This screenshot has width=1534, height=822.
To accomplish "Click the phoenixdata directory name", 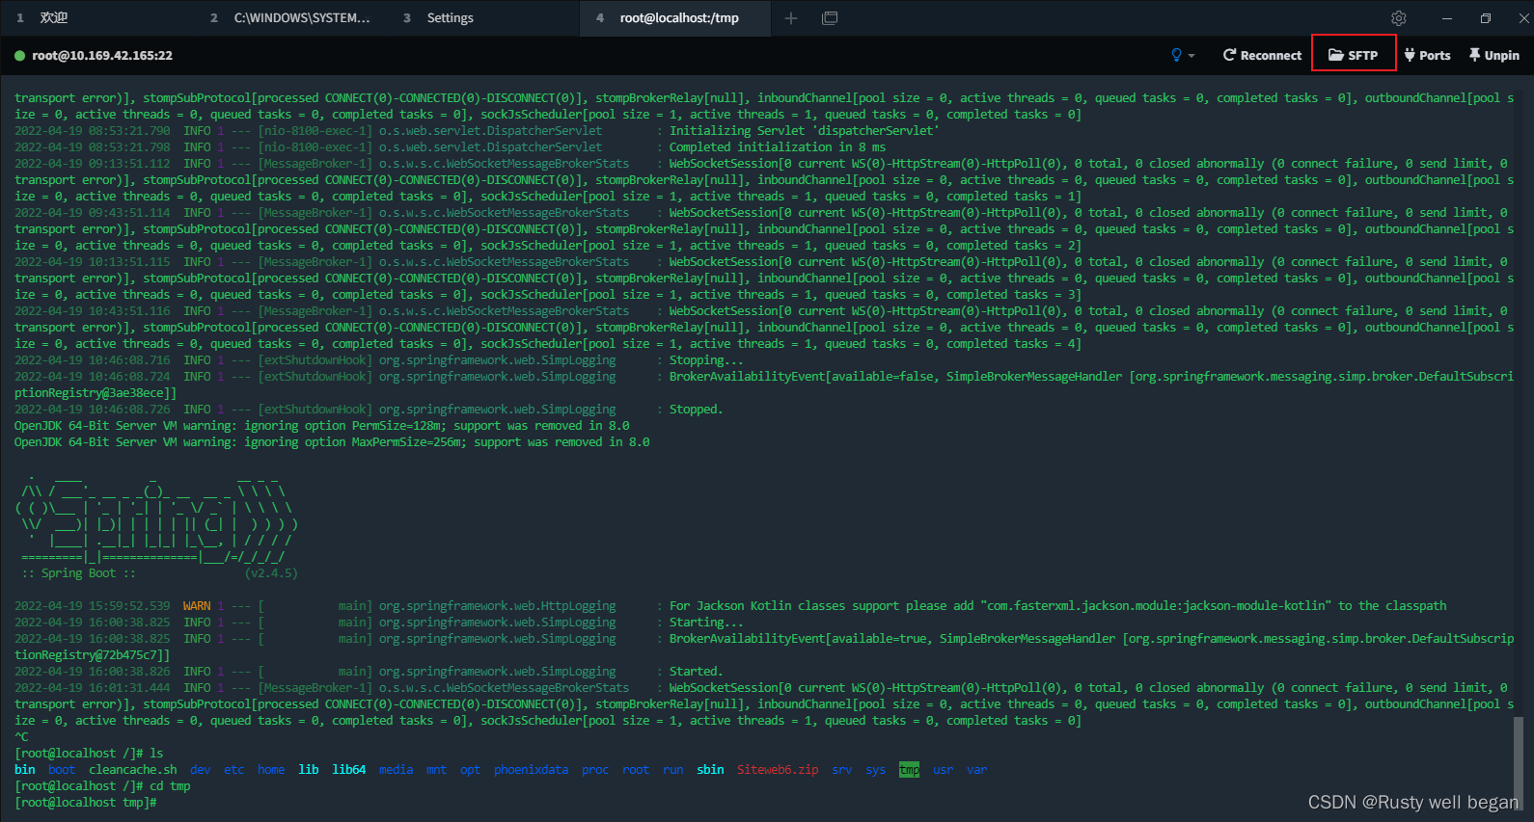I will pyautogui.click(x=531, y=770).
